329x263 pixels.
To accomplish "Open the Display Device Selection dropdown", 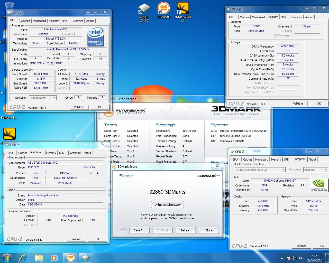I will [x=260, y=170].
